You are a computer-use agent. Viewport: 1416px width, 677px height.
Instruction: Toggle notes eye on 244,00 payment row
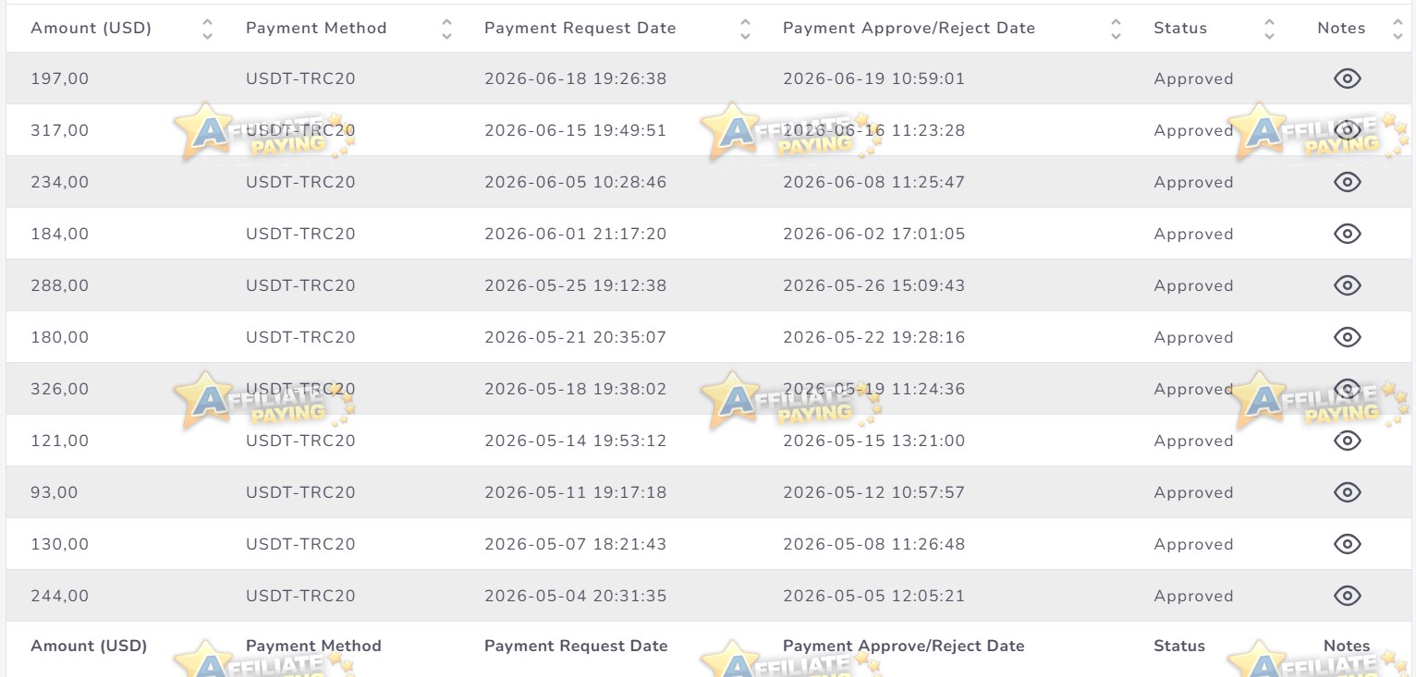tap(1348, 596)
